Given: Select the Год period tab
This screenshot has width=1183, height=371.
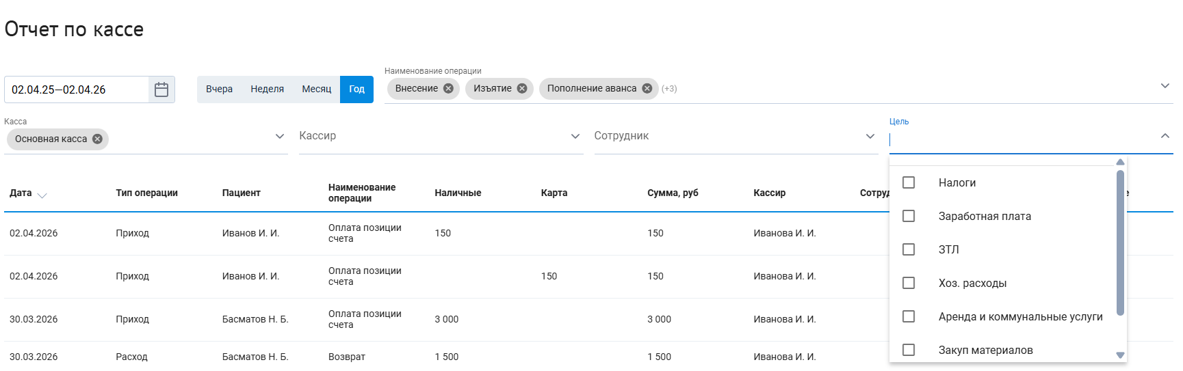Looking at the screenshot, I should point(357,90).
